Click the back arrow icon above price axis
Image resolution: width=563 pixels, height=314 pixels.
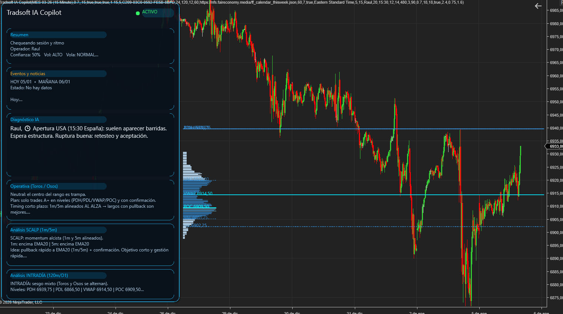pyautogui.click(x=538, y=6)
